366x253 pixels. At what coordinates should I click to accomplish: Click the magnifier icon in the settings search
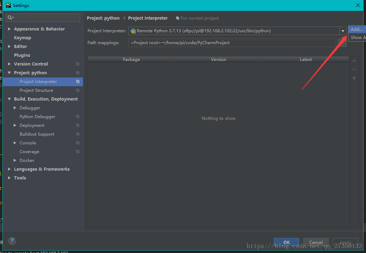10,18
